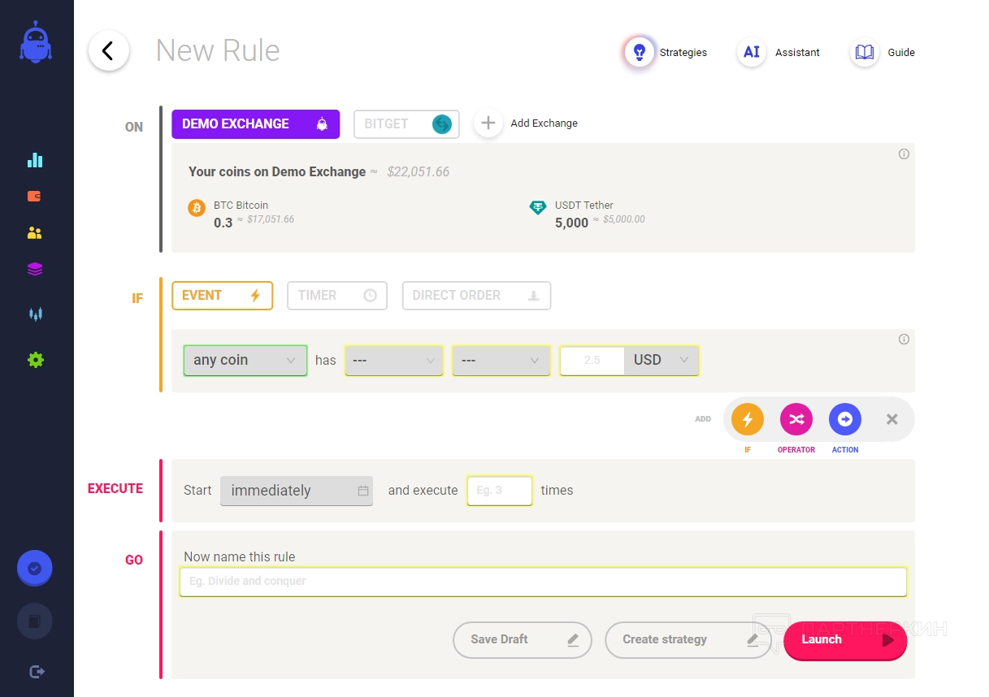The image size is (989, 697).
Task: Open the purple stacked layers icon
Action: (35, 269)
